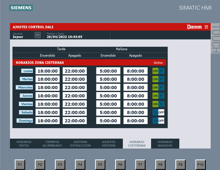This screenshot has width=220, height=170.
Task: Go to Sistema Extraccion tab
Action: (81, 143)
